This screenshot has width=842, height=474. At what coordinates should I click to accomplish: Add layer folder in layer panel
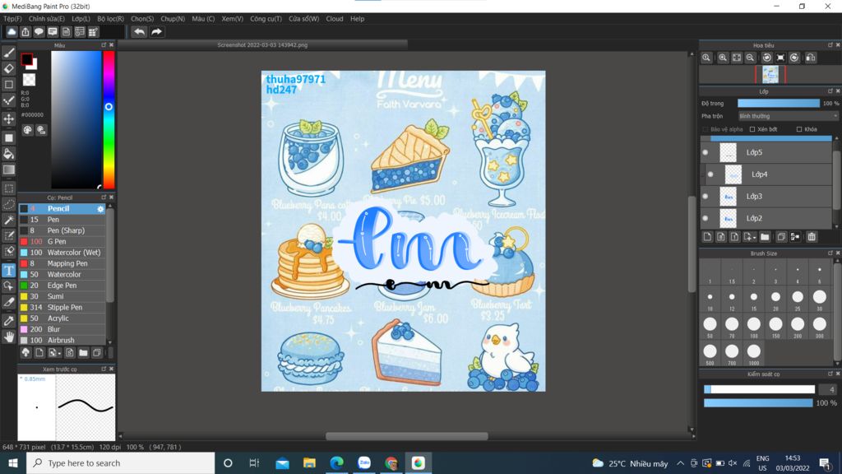[x=765, y=237]
